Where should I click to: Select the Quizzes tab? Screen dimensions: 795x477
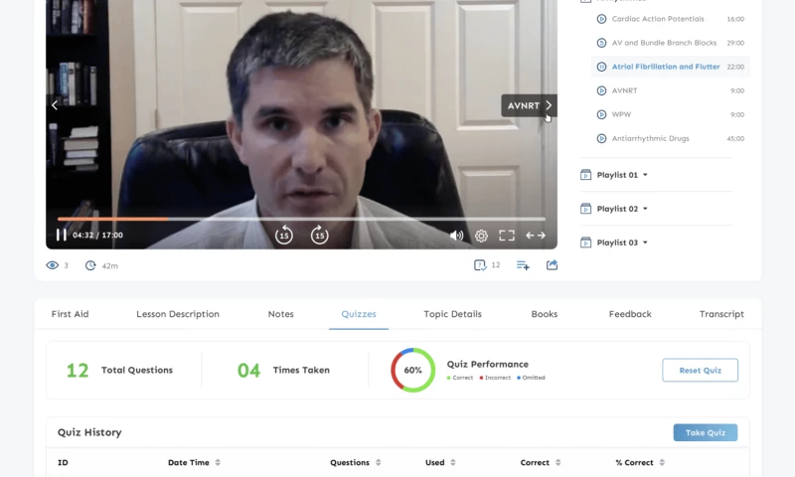(x=359, y=314)
